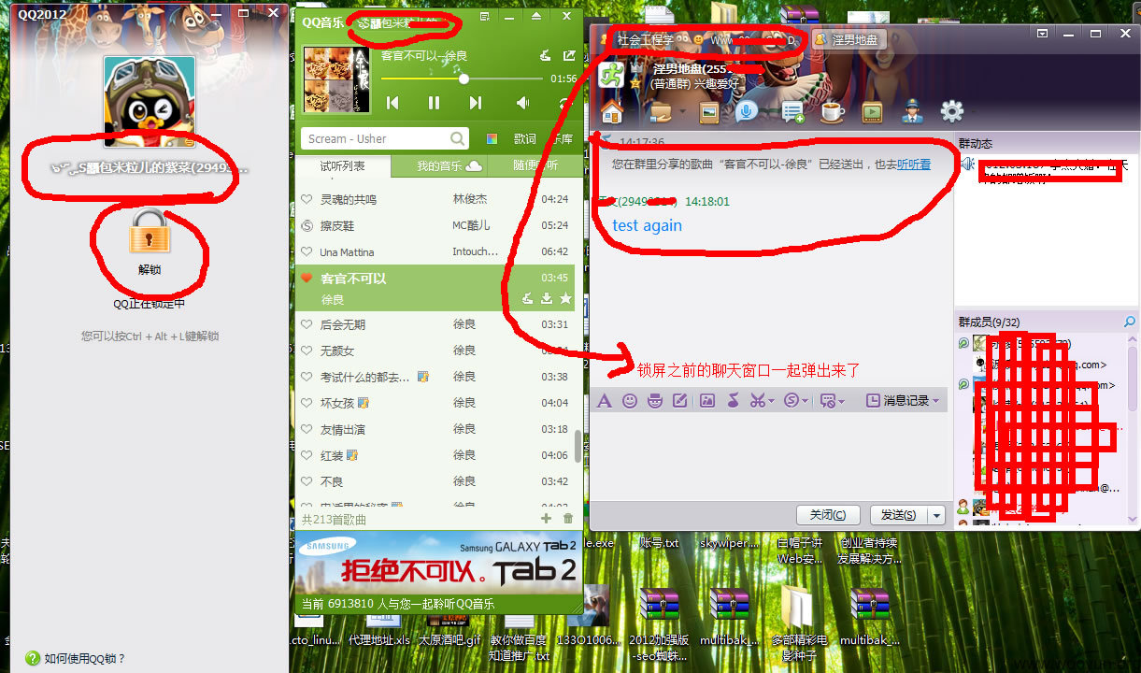The image size is (1141, 673).
Task: Expand the message blocking icon dropdown
Action: pos(842,401)
